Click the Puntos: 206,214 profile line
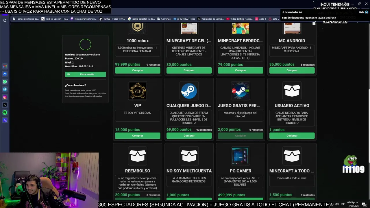This screenshot has height=208, width=370. point(74,58)
